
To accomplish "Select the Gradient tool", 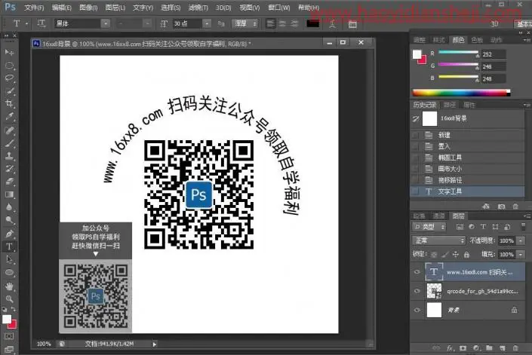I will click(x=9, y=194).
